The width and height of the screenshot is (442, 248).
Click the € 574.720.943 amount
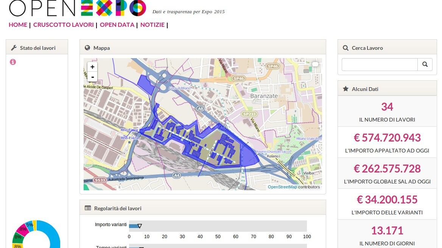(387, 138)
